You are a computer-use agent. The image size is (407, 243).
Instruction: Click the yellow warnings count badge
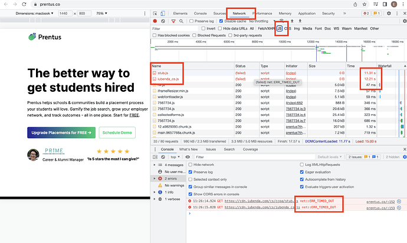click(377, 14)
